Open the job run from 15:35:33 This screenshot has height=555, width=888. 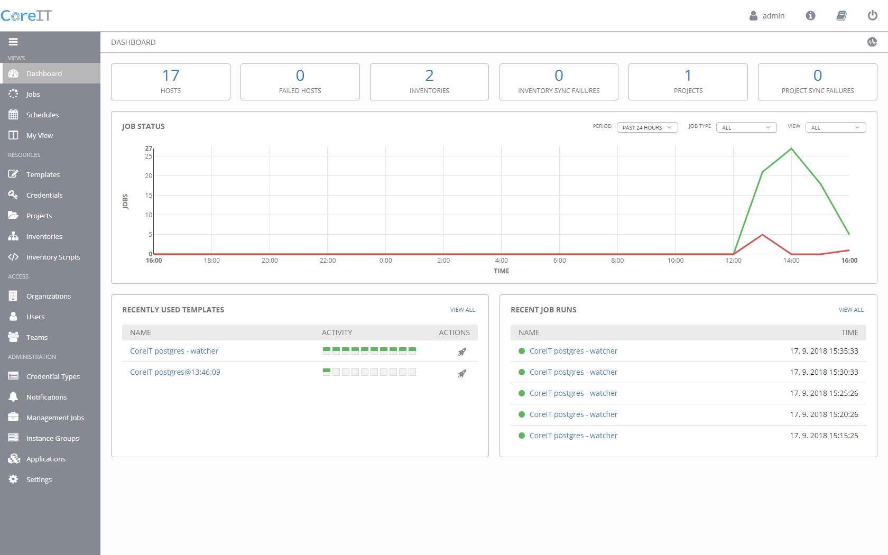point(573,351)
